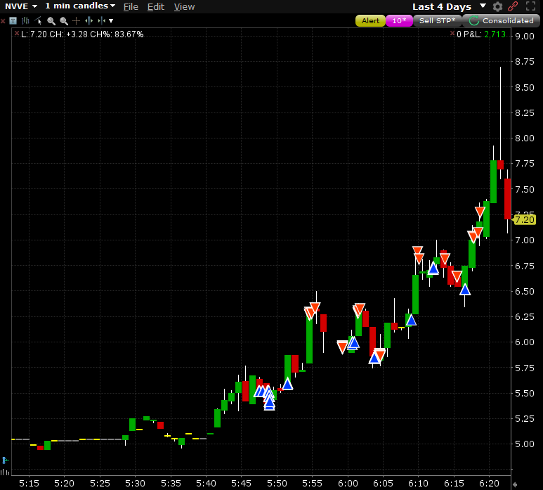Open the 1 min candles dropdown
This screenshot has width=543, height=490.
click(80, 6)
